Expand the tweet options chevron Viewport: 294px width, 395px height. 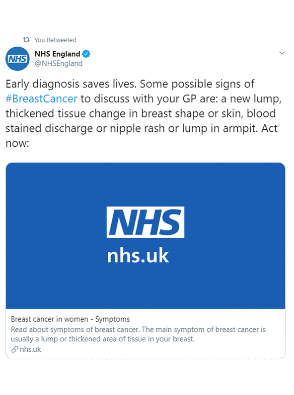[282, 53]
